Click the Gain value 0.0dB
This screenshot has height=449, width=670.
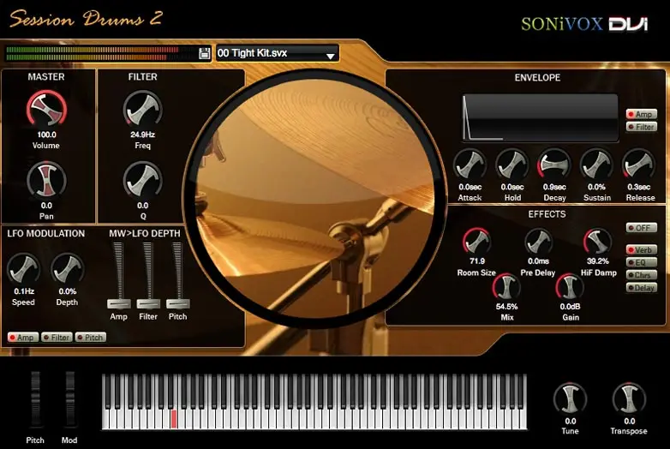(570, 306)
